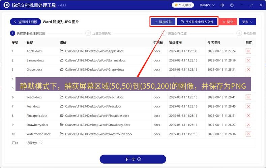
Task: Click the 添加文件 button
Action: (x=163, y=22)
